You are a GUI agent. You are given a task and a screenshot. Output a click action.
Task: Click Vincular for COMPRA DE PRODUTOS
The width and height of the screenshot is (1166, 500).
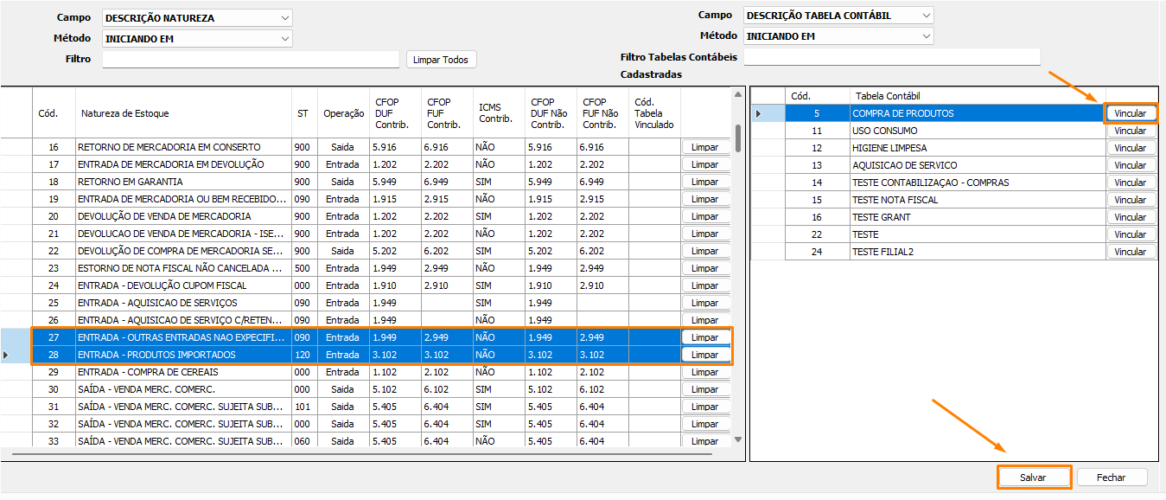click(x=1130, y=113)
